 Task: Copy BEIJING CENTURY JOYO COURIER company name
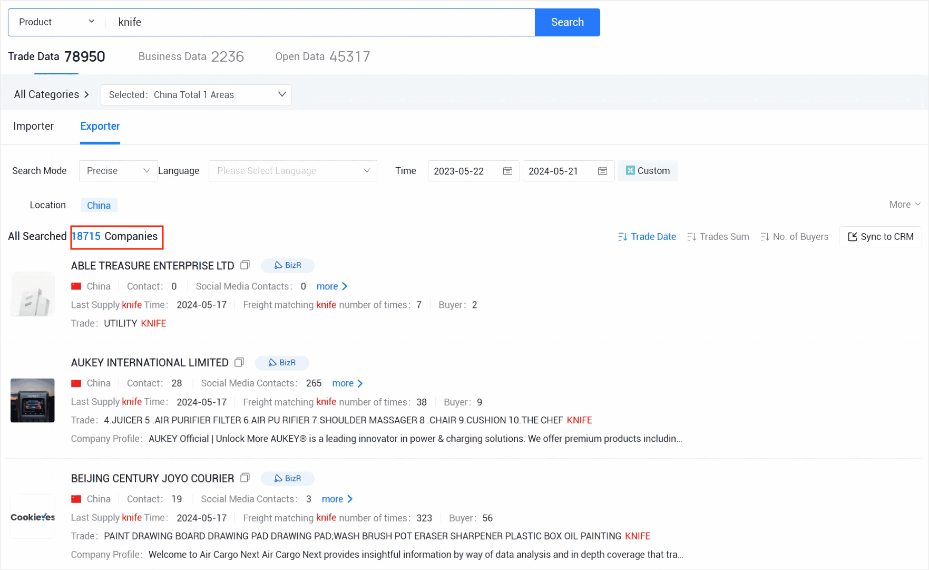click(245, 478)
